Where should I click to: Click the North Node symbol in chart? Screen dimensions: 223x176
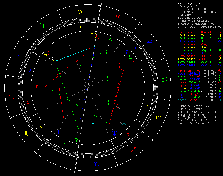click(124, 126)
